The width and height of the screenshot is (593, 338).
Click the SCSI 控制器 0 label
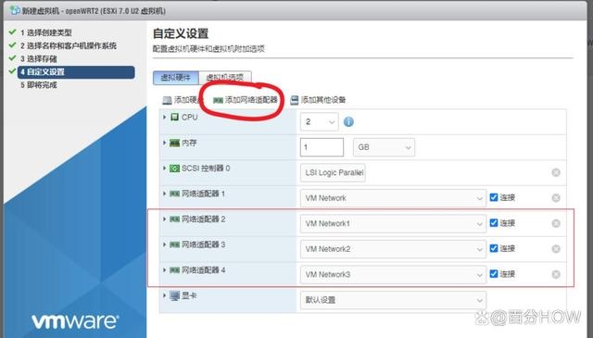pyautogui.click(x=206, y=169)
